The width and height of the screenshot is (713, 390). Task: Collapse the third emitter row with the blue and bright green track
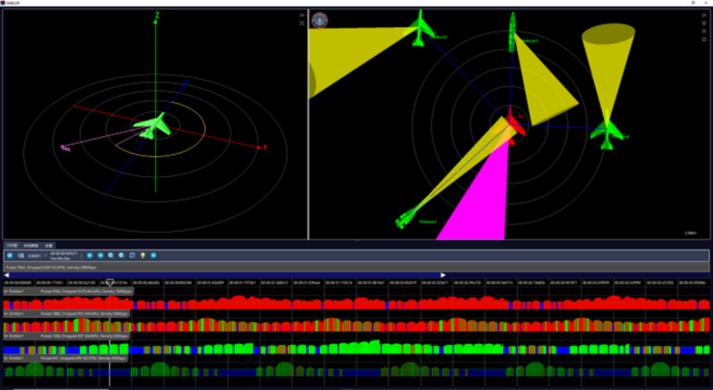pyautogui.click(x=6, y=336)
